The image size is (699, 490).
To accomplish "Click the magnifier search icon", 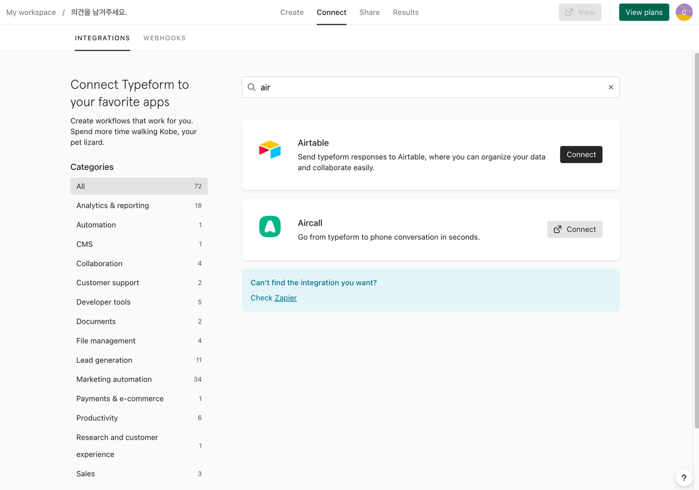I will click(x=252, y=87).
